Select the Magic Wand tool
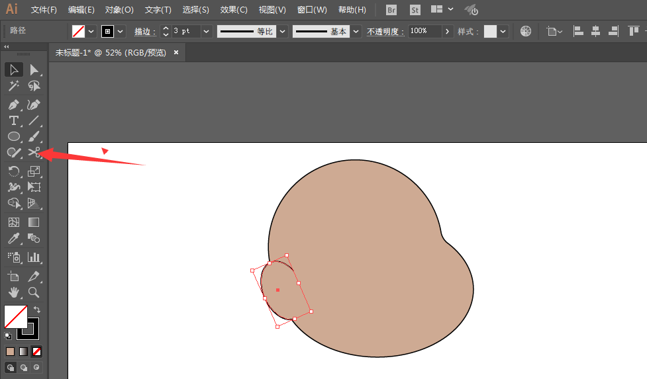Screen dimensions: 647x379 pyautogui.click(x=13, y=86)
